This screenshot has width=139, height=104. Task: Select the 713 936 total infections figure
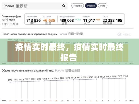click(33, 21)
